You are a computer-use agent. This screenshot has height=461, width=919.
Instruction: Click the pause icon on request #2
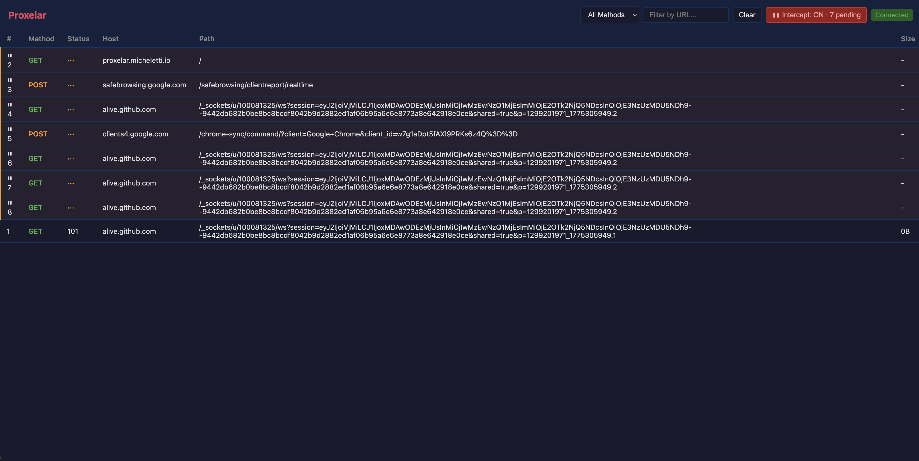pyautogui.click(x=10, y=56)
